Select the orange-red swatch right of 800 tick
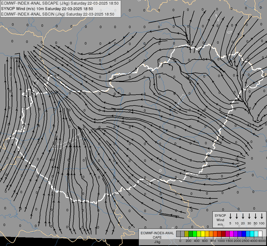The image size is (267, 246). [215, 234]
